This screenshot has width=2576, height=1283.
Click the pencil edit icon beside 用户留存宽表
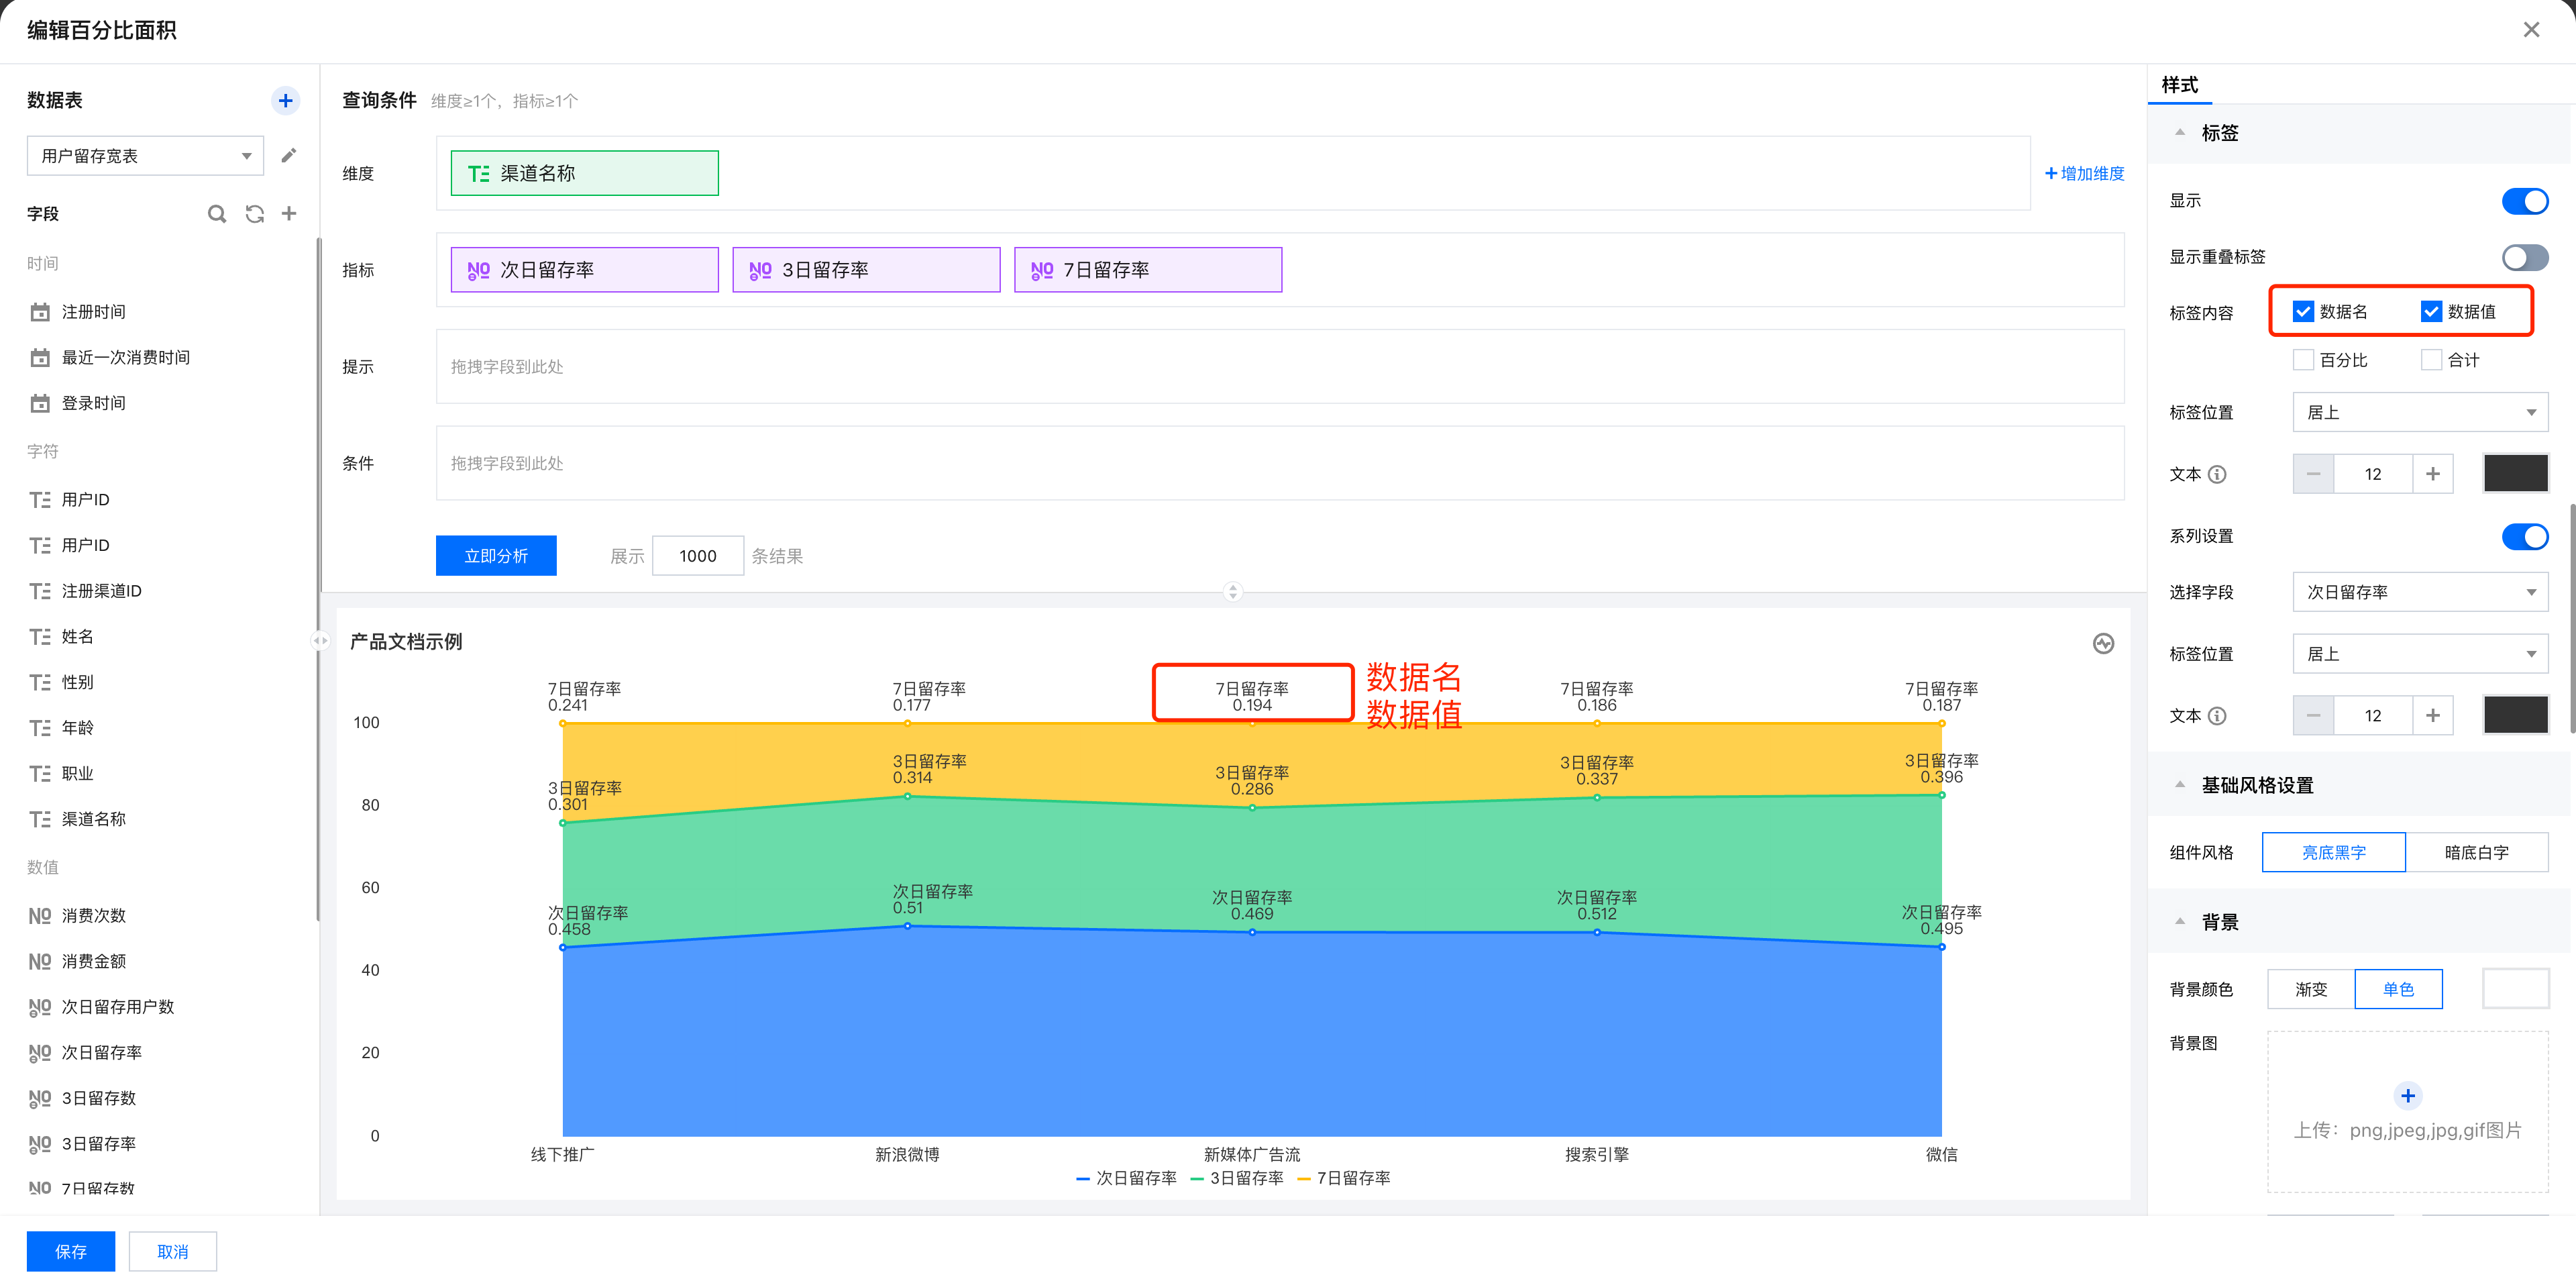[x=289, y=155]
